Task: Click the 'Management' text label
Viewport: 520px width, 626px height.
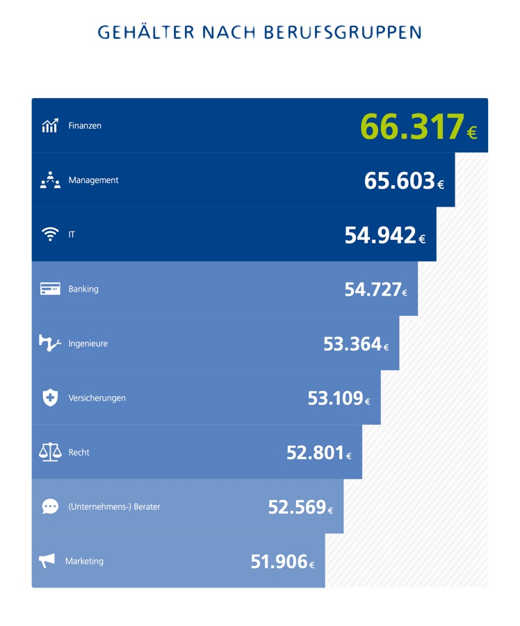Action: pos(93,180)
